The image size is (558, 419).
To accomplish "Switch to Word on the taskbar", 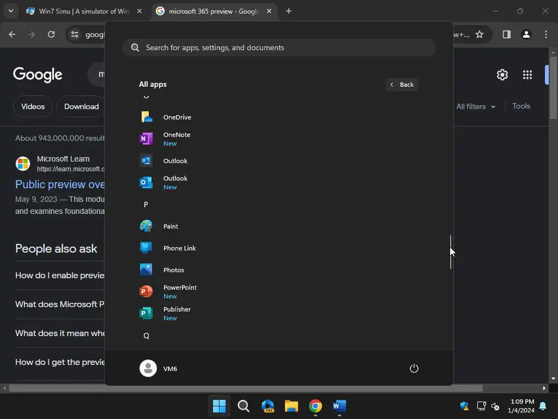I will coord(339,406).
